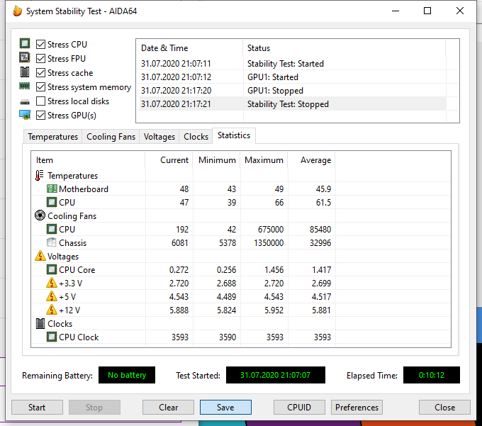The image size is (482, 426).
Task: Click the +5 V row label
Action: click(x=67, y=296)
